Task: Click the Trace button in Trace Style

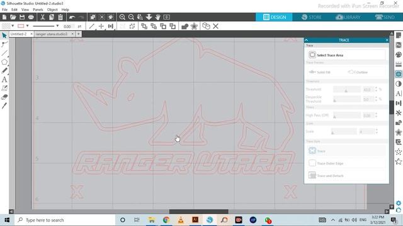Action: coord(346,151)
